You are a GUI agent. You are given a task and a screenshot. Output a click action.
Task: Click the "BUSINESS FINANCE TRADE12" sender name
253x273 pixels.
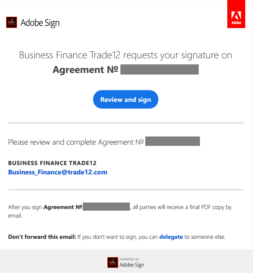click(52, 163)
